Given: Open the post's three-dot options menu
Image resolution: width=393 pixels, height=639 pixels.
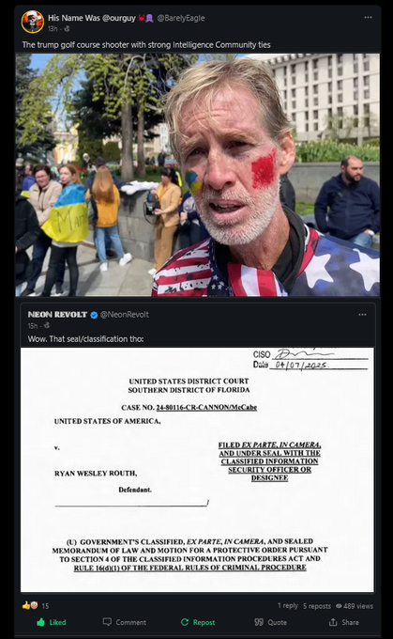Looking at the screenshot, I should coord(369,18).
